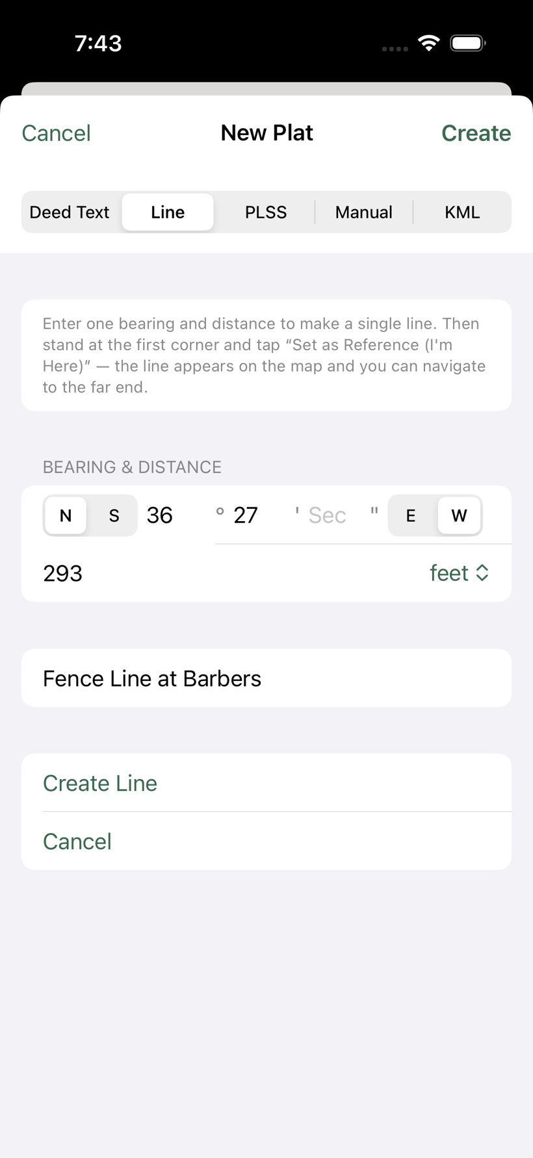Screen dimensions: 533x1158
Task: Tap the Create Line button
Action: [x=266, y=783]
